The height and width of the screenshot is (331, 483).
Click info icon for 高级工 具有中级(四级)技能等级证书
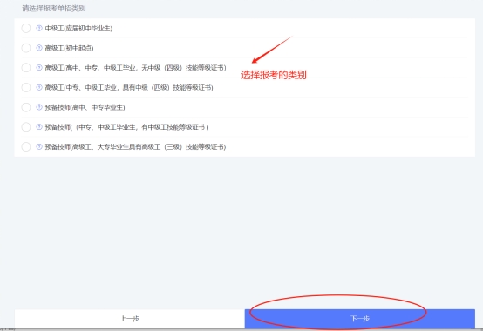pos(39,87)
